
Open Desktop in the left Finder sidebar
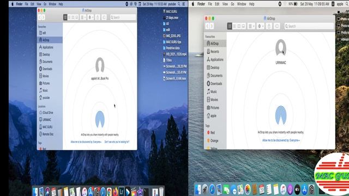[50, 54]
